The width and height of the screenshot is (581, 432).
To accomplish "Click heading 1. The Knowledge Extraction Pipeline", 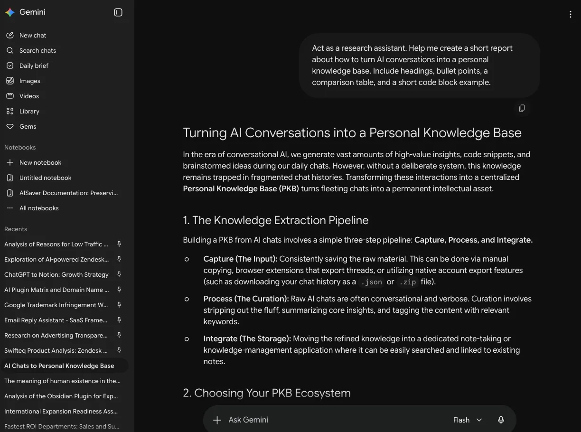I will (x=276, y=220).
